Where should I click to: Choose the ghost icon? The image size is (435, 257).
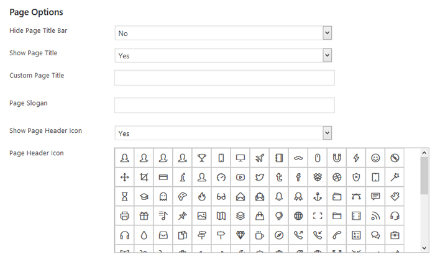point(163,197)
